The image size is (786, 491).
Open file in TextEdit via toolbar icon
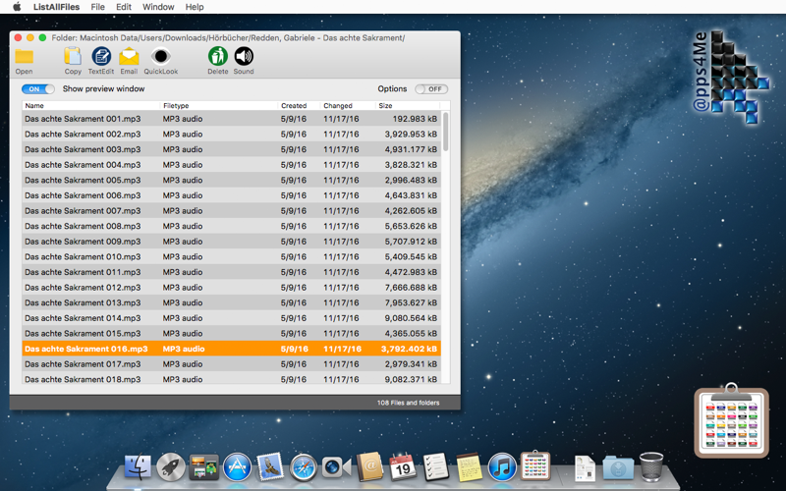click(x=101, y=56)
